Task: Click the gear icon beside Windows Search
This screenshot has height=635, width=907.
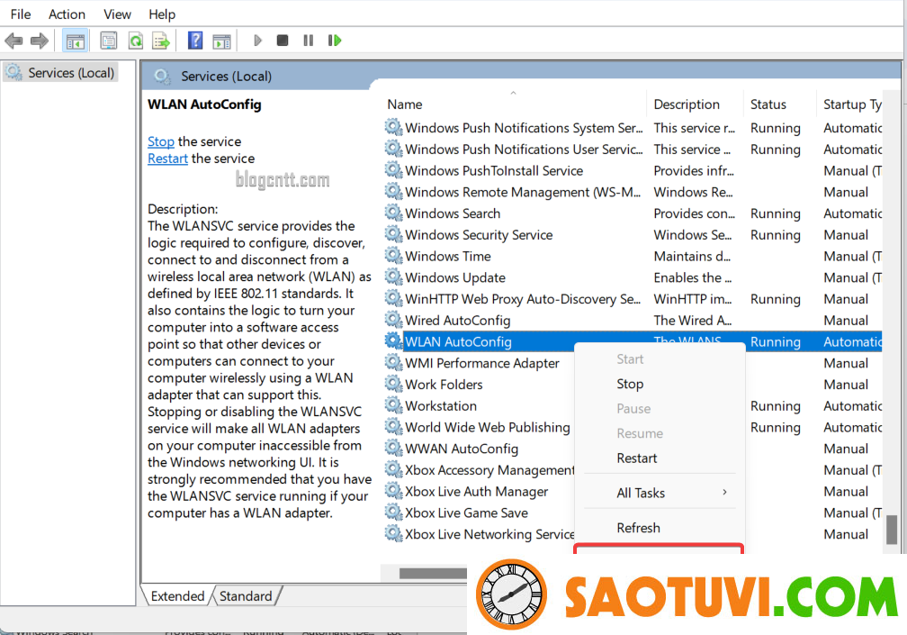Action: (x=394, y=213)
